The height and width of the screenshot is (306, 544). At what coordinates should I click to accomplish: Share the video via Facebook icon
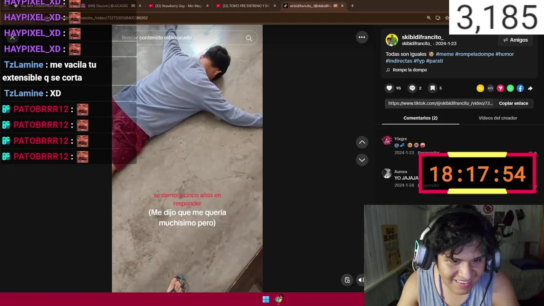[520, 88]
